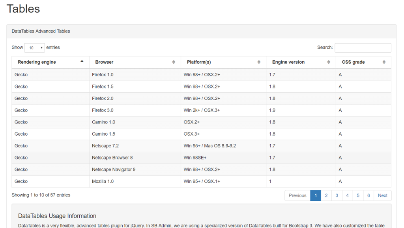Click the Next pagination button
404x228 pixels.
click(x=382, y=195)
